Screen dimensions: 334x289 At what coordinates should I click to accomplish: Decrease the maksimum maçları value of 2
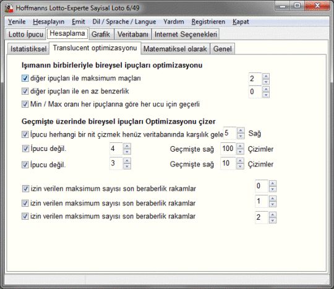(266, 82)
